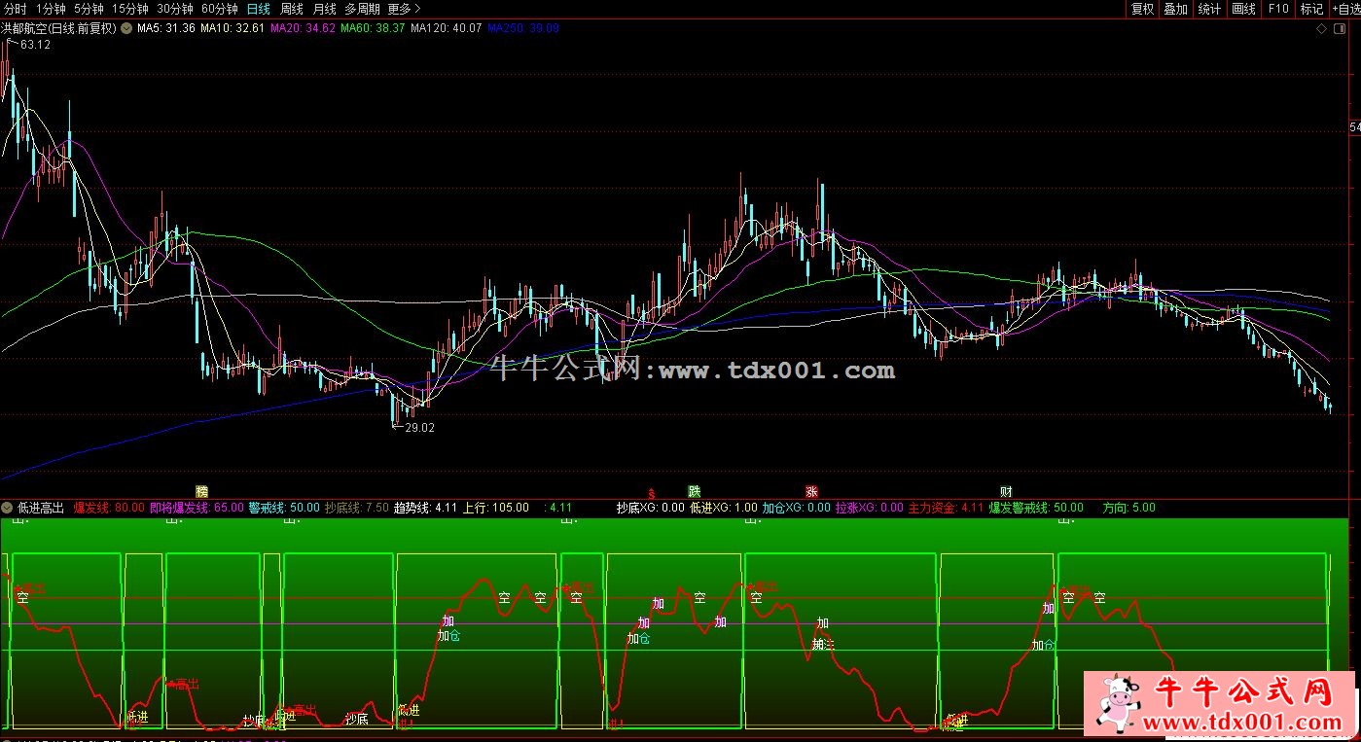Click the 拉涨XG: 0.00 value
Image resolution: width=1361 pixels, height=742 pixels.
tap(870, 508)
